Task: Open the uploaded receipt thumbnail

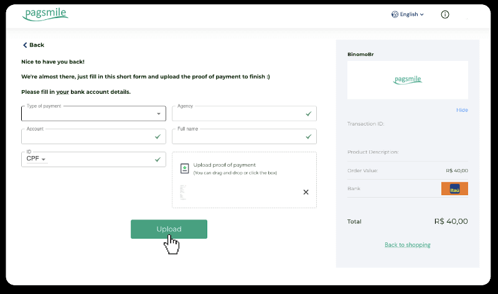Action: pyautogui.click(x=183, y=192)
